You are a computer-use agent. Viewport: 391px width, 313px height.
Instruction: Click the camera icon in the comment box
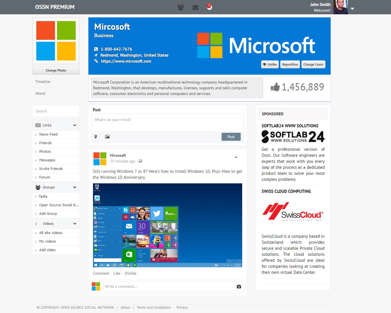(239, 286)
